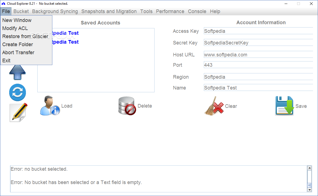Click the blue circular refresh icon
Image resolution: width=318 pixels, height=196 pixels.
point(18,92)
